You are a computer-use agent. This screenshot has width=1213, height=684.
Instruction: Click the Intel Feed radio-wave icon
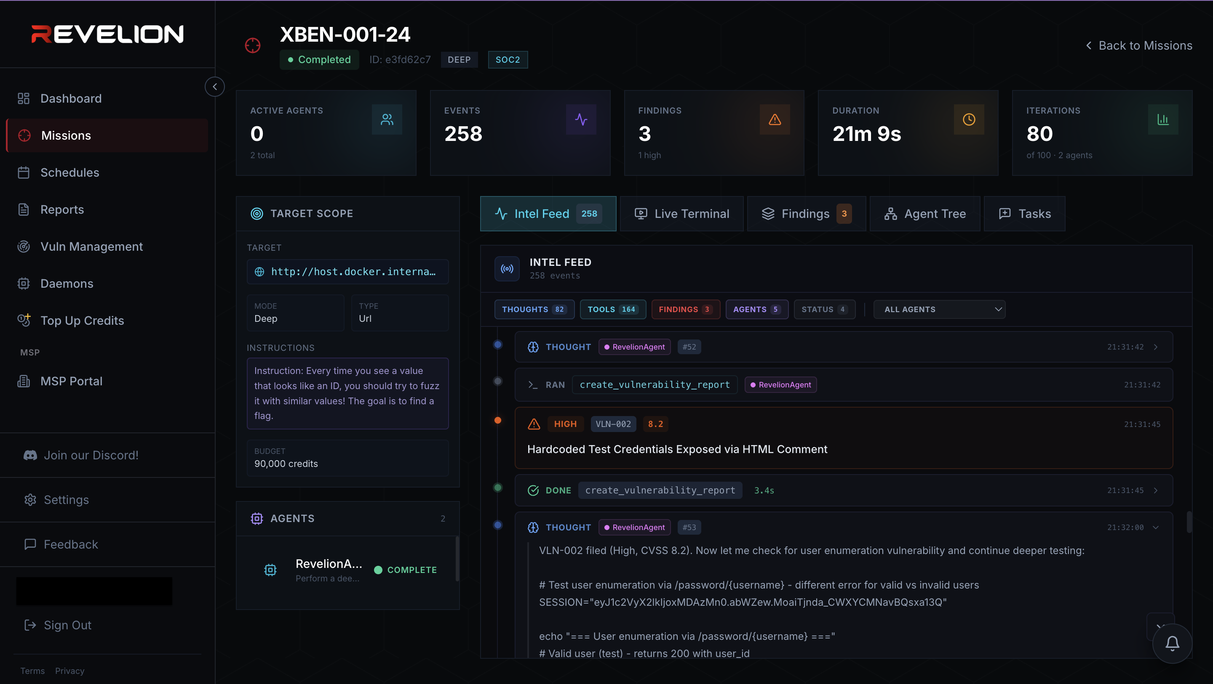pyautogui.click(x=507, y=269)
